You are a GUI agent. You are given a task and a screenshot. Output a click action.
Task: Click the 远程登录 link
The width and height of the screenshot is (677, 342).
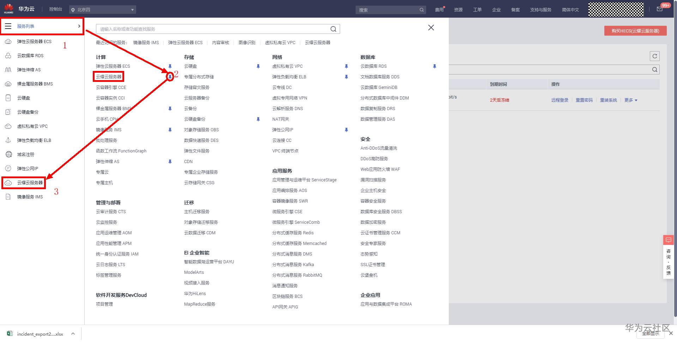[560, 100]
